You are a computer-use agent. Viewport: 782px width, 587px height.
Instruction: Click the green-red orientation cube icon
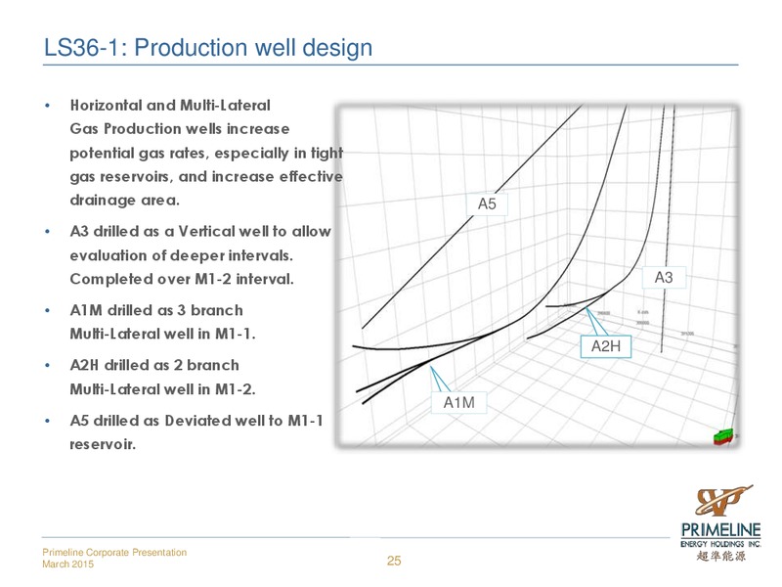point(723,435)
